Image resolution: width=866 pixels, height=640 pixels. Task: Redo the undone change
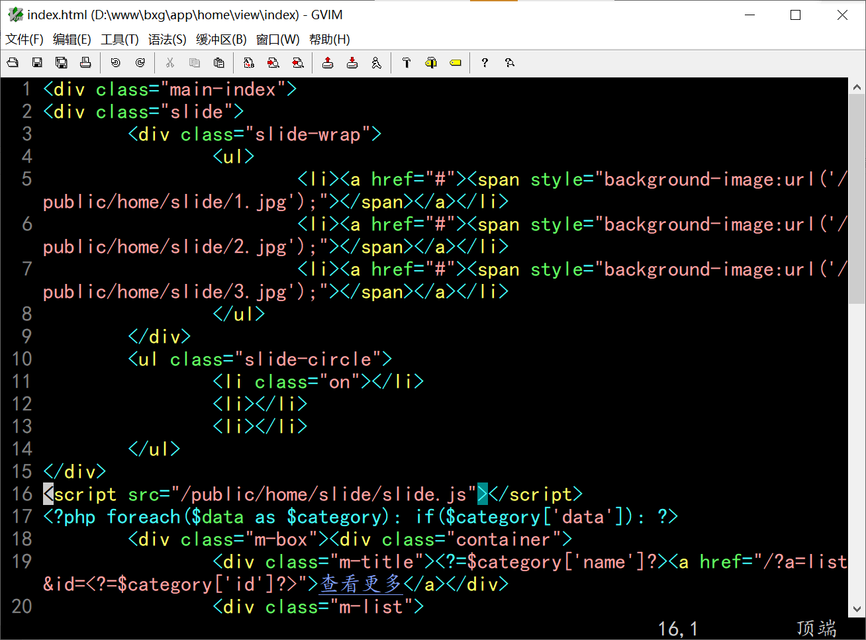tap(140, 63)
